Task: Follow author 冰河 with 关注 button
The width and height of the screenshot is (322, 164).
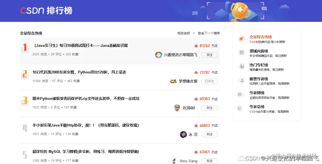Action: click(x=209, y=134)
